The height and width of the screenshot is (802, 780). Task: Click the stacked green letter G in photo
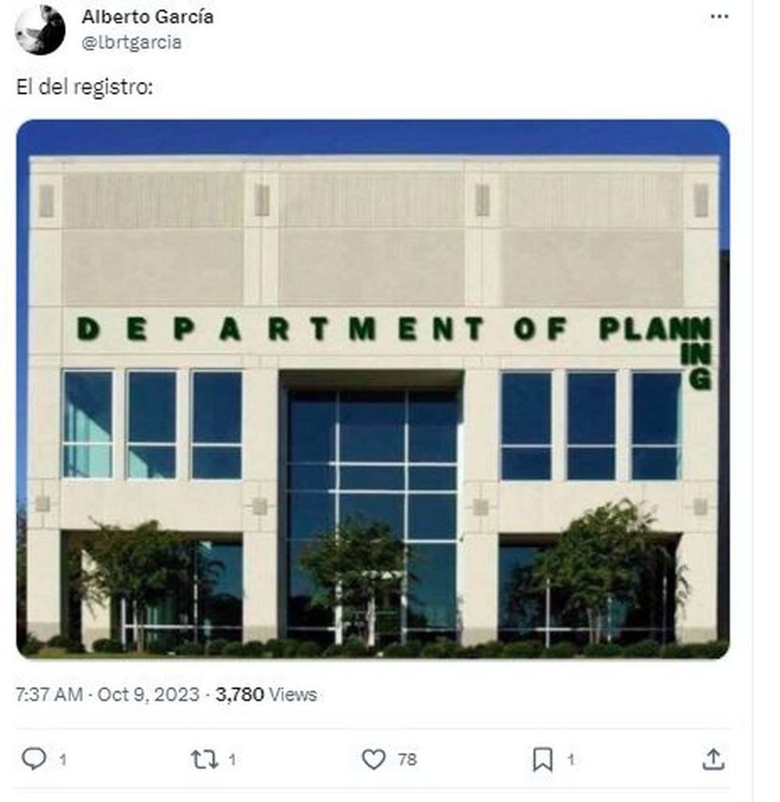tap(700, 379)
